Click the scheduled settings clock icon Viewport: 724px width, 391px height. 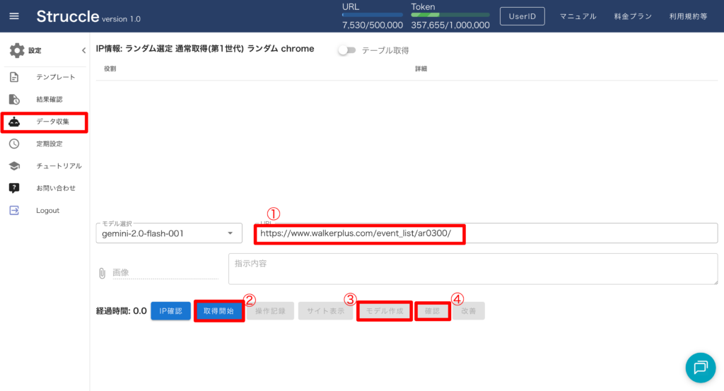(x=14, y=144)
